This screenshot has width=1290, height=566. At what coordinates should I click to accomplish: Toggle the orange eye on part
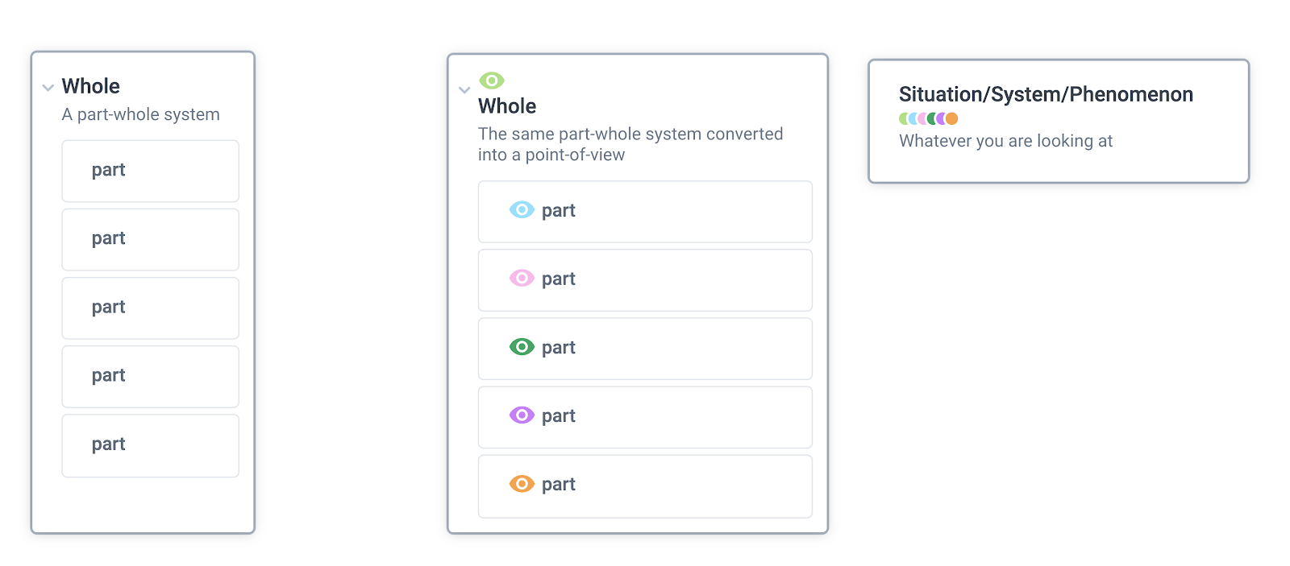coord(522,484)
